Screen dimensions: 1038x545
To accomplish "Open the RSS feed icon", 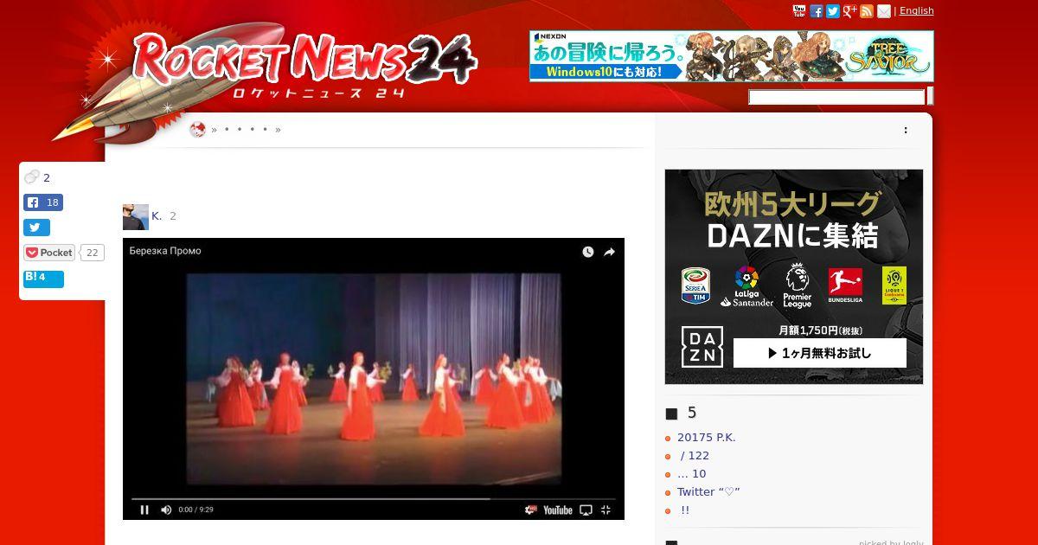I will 867,11.
